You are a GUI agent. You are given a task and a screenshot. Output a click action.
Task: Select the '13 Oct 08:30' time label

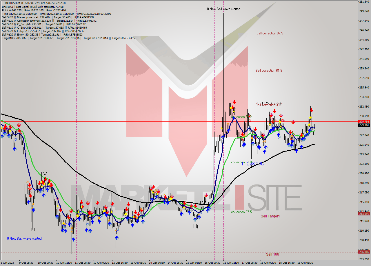[x=138, y=263]
